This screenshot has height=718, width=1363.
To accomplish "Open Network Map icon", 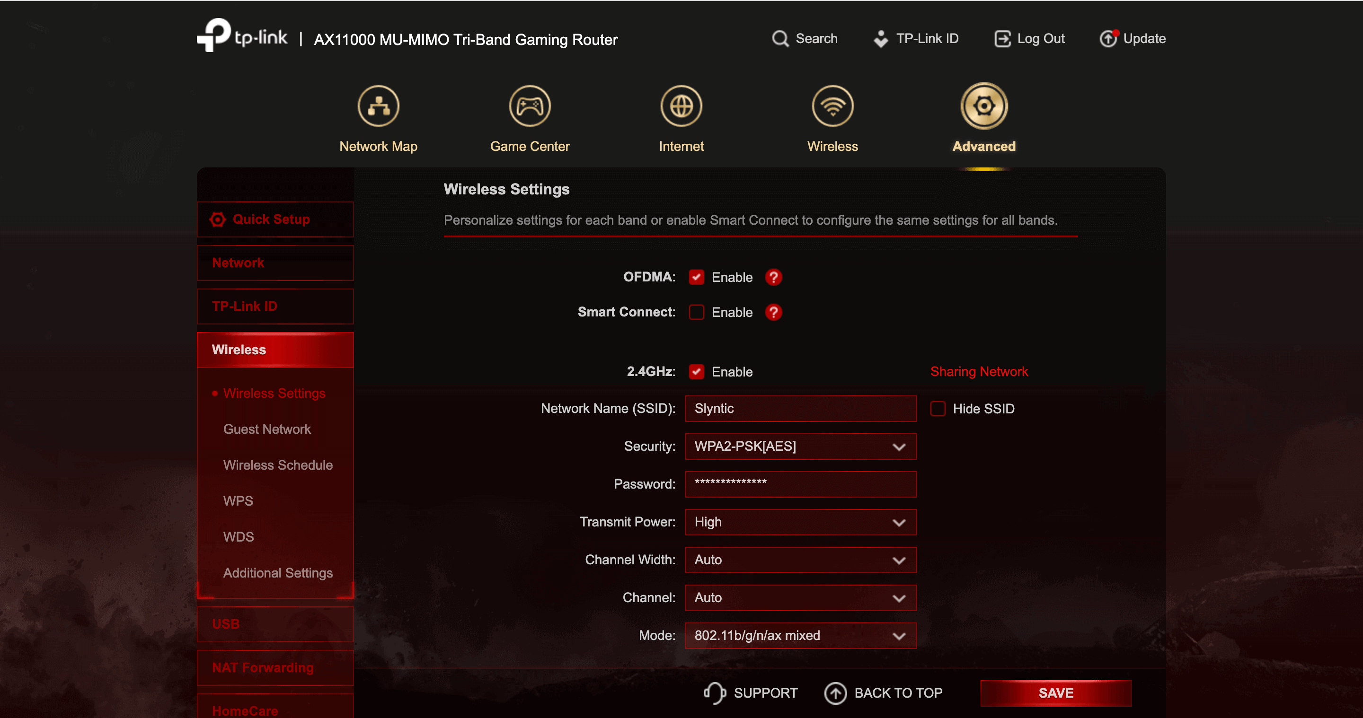I will 378,106.
